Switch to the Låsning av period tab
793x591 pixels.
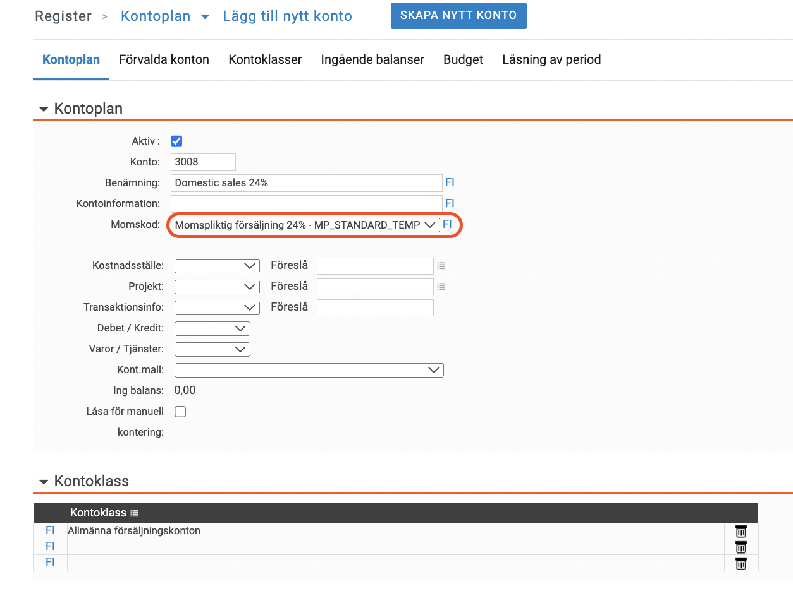click(x=551, y=60)
